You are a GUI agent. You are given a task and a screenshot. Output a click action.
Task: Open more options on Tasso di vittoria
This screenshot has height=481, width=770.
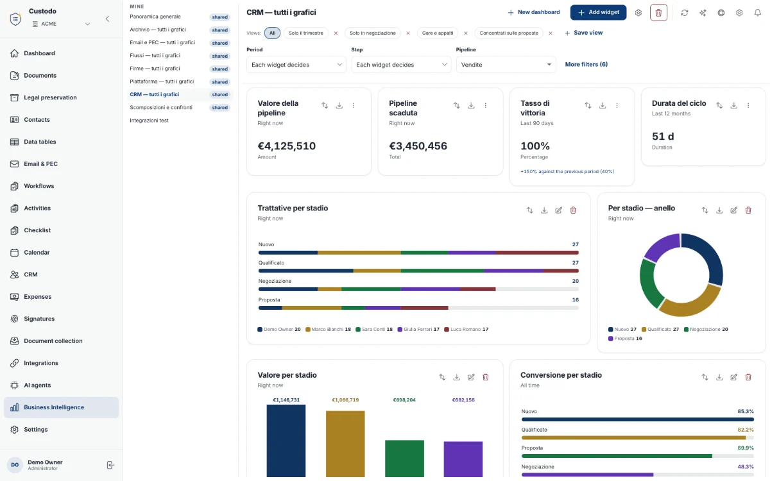(617, 105)
